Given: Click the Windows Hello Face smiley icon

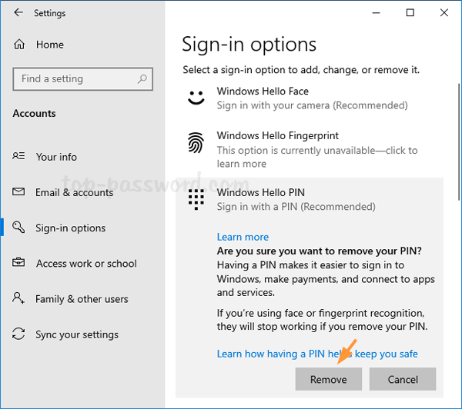Looking at the screenshot, I should coord(196,98).
